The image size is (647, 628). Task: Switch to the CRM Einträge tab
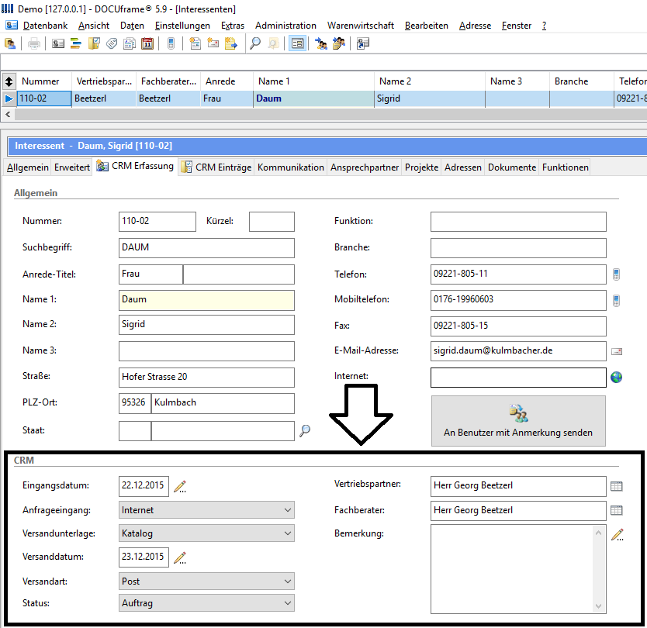coord(216,167)
